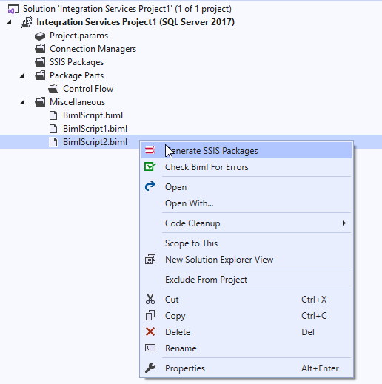Choose Open from context menu
The image size is (382, 384).
click(x=247, y=186)
